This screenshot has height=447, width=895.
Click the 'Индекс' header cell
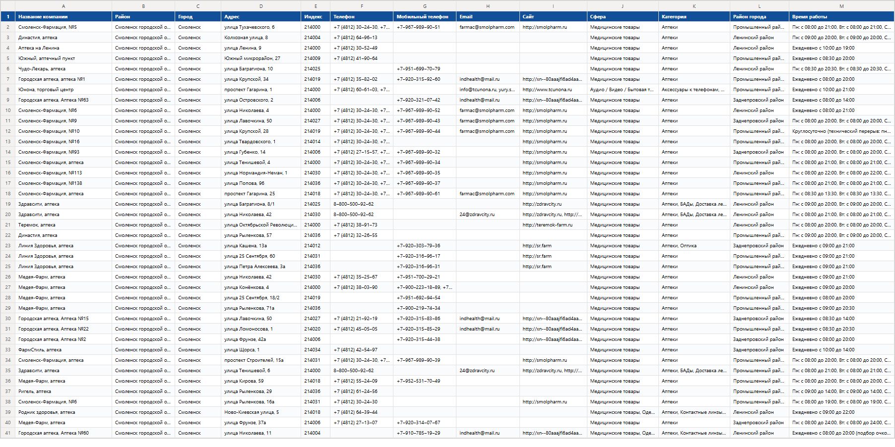(316, 17)
